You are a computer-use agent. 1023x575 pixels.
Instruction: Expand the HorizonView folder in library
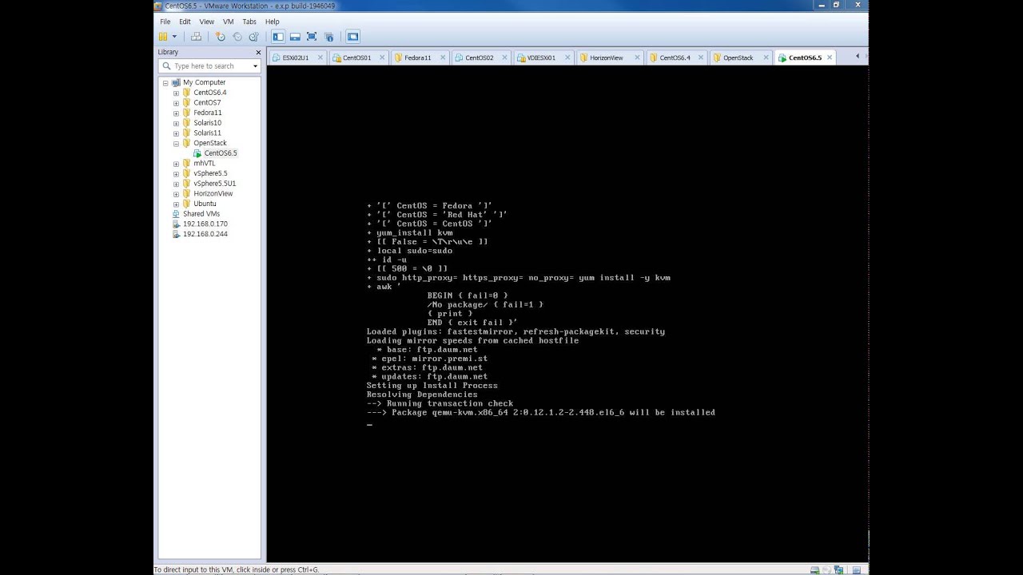tap(176, 194)
